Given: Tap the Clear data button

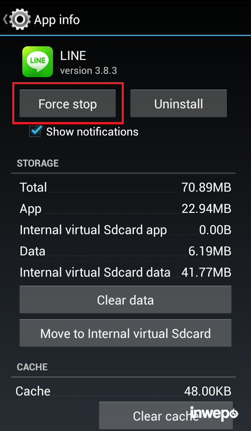Looking at the screenshot, I should [x=125, y=300].
